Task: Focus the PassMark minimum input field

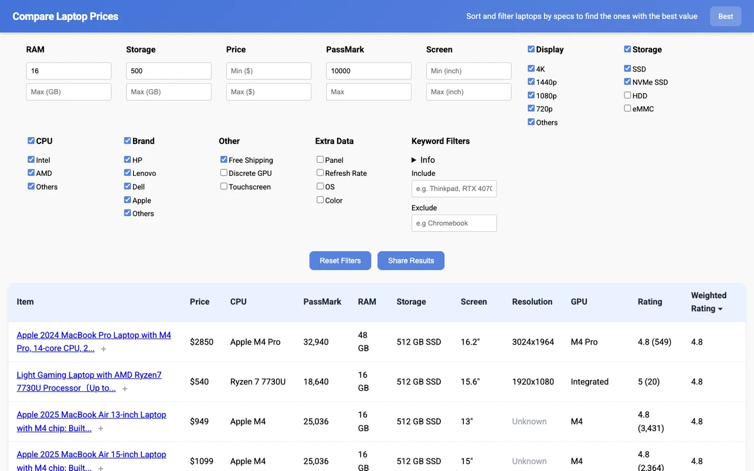Action: 369,71
